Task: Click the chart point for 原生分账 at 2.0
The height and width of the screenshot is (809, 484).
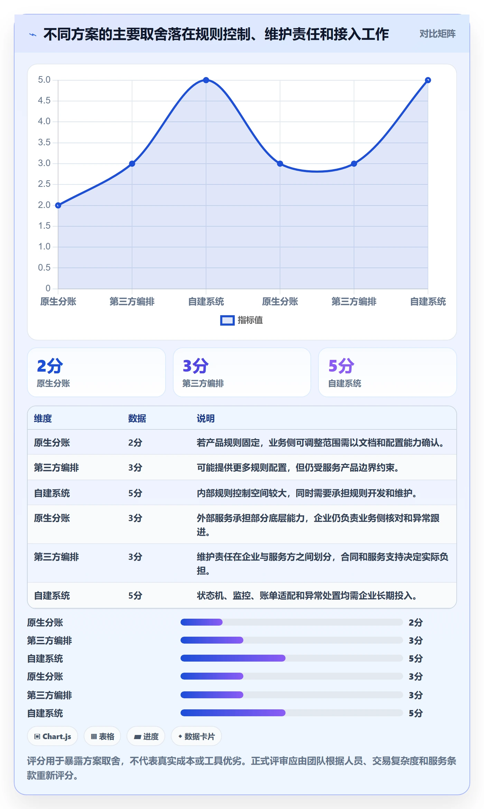Action: [x=58, y=205]
